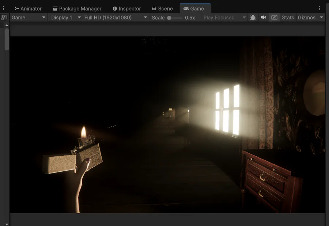Viewport: 329px width, 226px height.
Task: Click the Inspector info icon
Action: coord(115,9)
